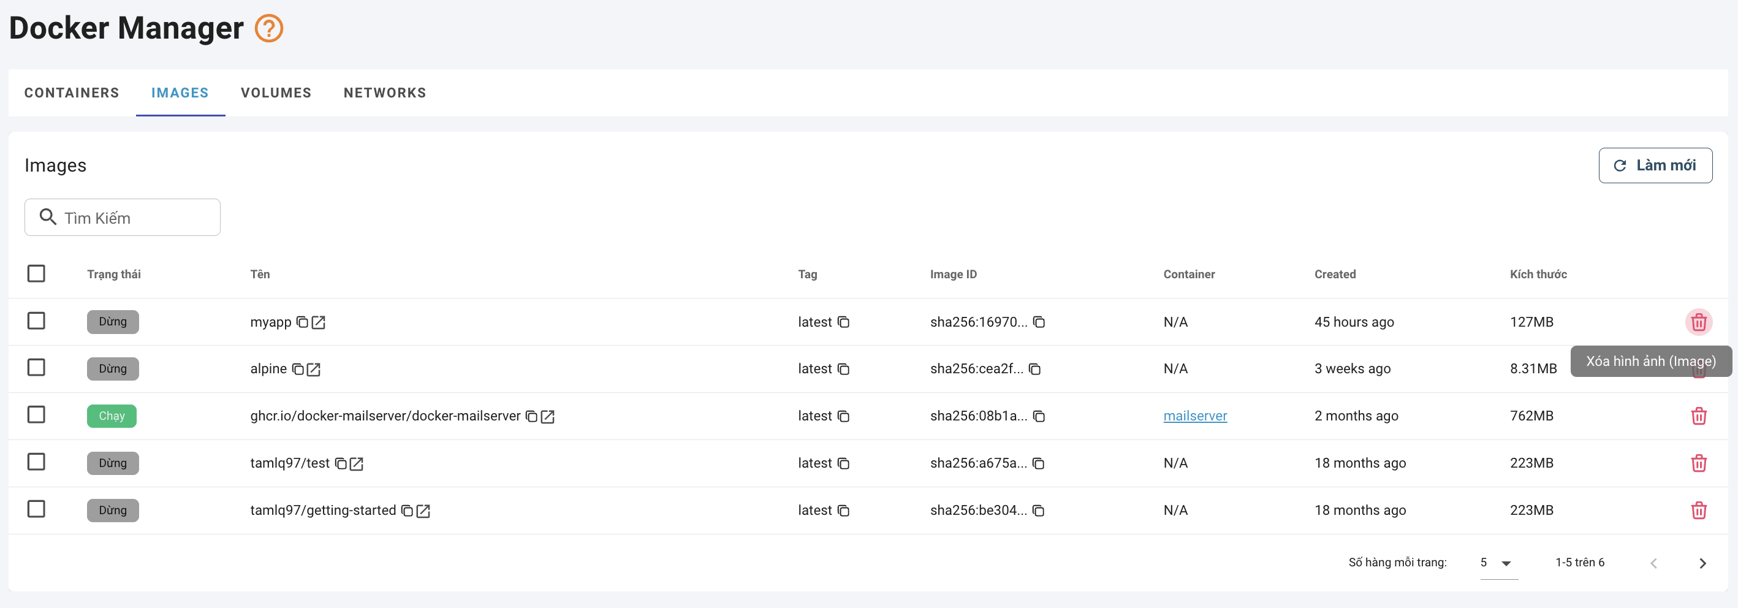Open the mailserver container link

click(1194, 416)
